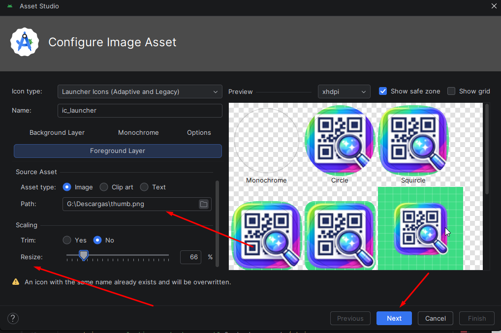Click the Android Studio logo in header

click(25, 42)
